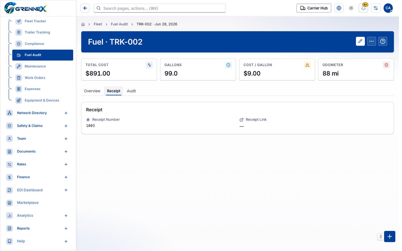Switch to the Audit tab
This screenshot has width=402, height=251.
pos(131,91)
